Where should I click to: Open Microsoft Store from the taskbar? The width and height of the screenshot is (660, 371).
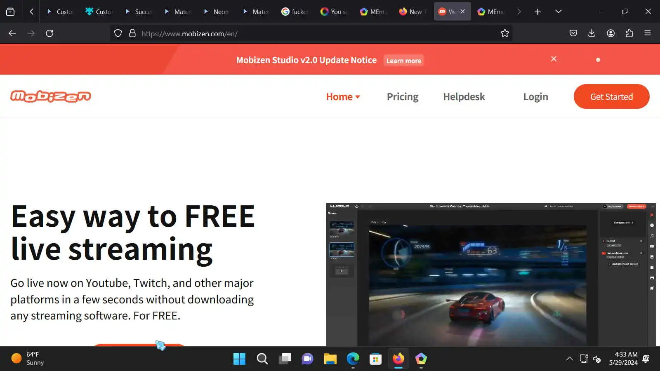click(x=375, y=359)
